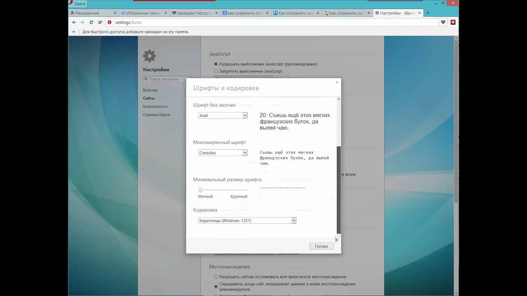The image size is (527, 296).
Task: Click the Мелкий slider label
Action: (205, 197)
